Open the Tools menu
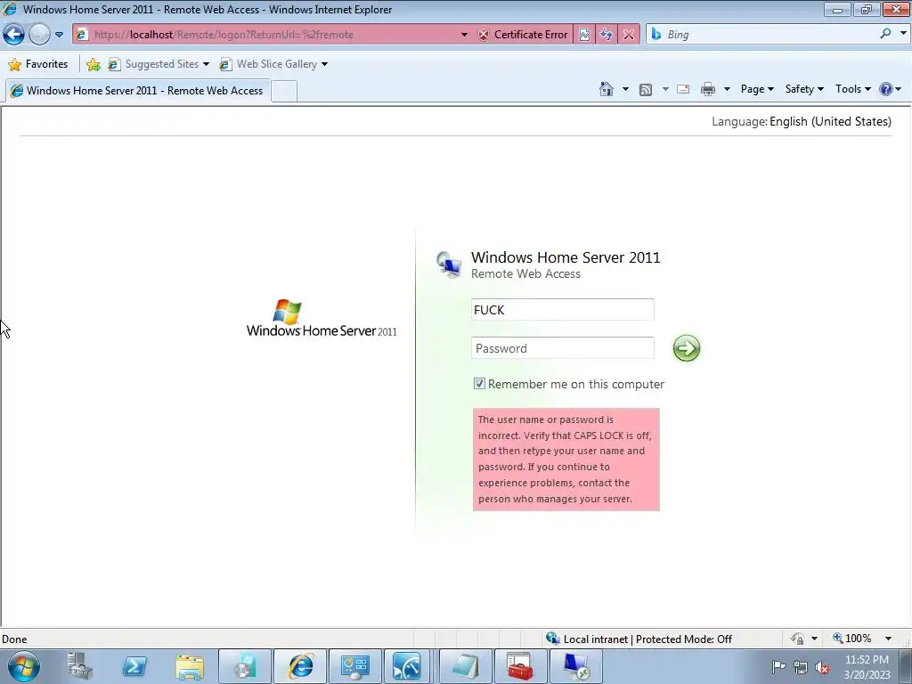 [x=852, y=89]
